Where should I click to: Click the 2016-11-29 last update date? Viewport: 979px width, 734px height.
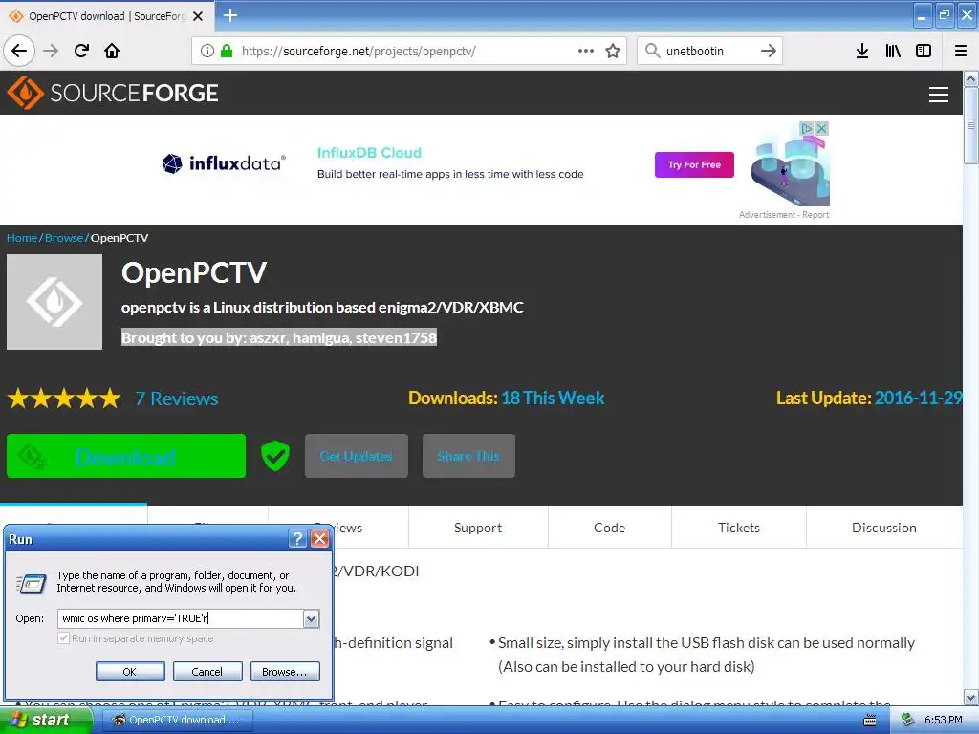918,399
